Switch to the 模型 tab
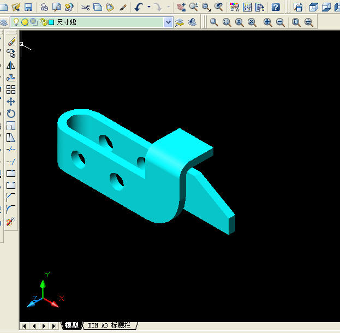 click(x=71, y=325)
